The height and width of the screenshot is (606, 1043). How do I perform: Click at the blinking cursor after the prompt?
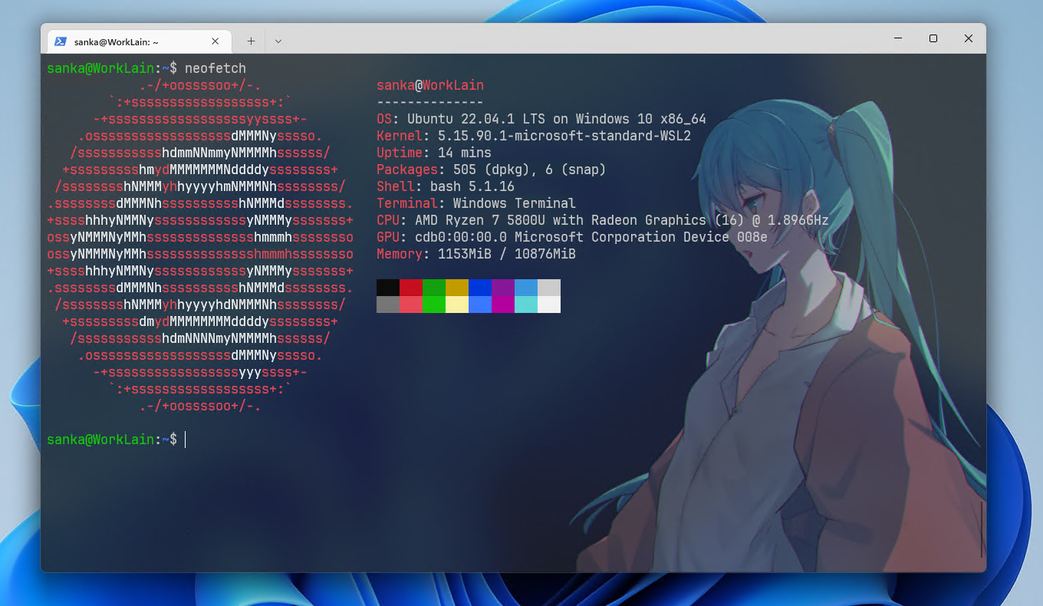[x=186, y=440]
